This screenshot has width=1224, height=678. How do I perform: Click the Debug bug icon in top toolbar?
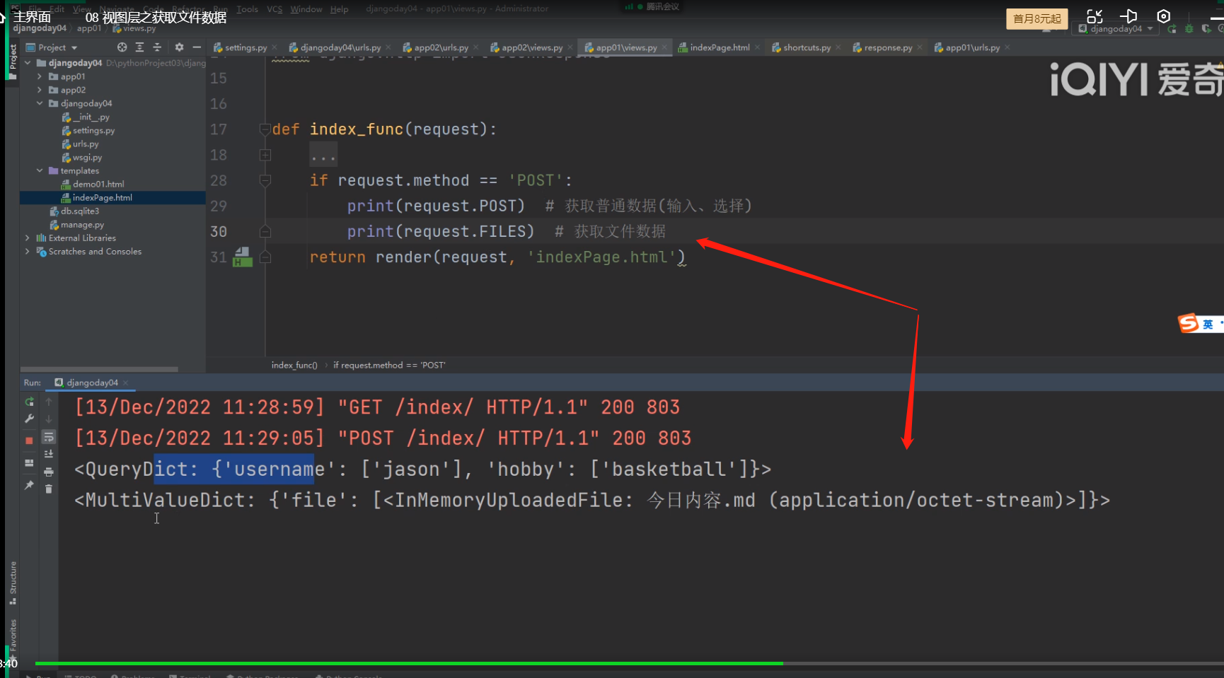click(x=1189, y=29)
